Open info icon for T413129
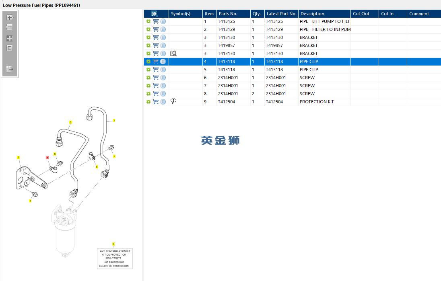Viewport: 441px width, 281px height. click(163, 29)
